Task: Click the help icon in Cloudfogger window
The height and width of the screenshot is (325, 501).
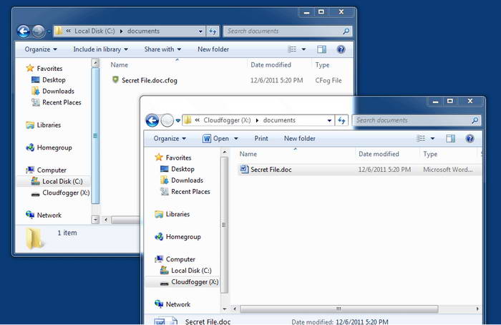Action: tap(470, 138)
